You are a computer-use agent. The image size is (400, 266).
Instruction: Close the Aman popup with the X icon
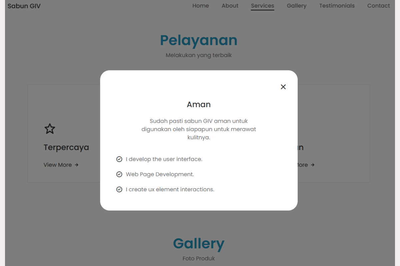(283, 87)
